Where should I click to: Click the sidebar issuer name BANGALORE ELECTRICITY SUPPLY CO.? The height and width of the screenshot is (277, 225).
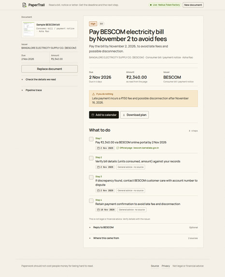tap(49, 48)
